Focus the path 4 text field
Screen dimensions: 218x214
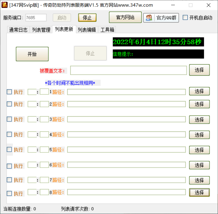pos(126,134)
